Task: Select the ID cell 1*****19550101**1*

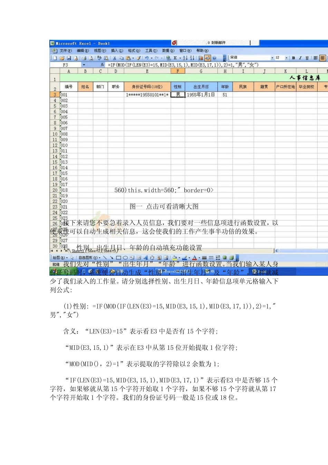Action: coord(147,94)
